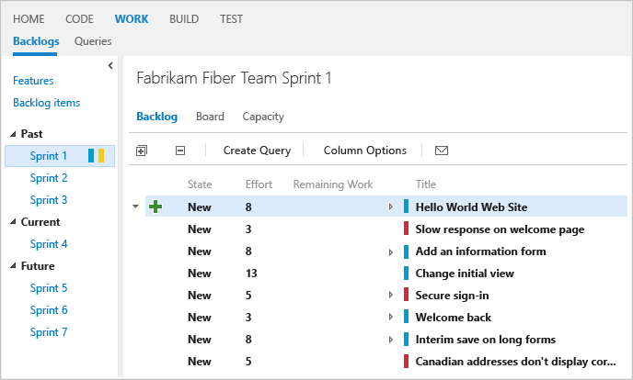Open the HOME hub
Viewport: 633px width, 380px height.
[x=29, y=19]
